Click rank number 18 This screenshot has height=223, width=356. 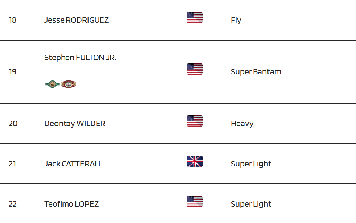[x=12, y=20]
